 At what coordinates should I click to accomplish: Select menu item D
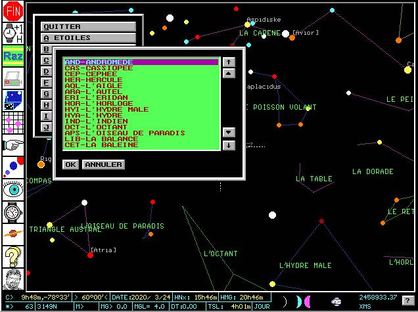coord(46,72)
